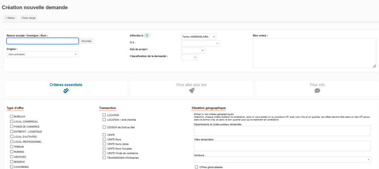Click the Retour button
379x169 pixels.
[x=10, y=18]
